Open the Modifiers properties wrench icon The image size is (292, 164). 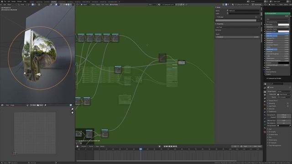pyautogui.click(x=265, y=112)
